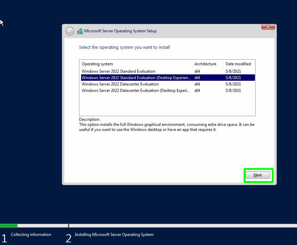Image resolution: width=297 pixels, height=245 pixels.
Task: Click the Installing Microsoft Server Operating System step
Action: [114, 235]
